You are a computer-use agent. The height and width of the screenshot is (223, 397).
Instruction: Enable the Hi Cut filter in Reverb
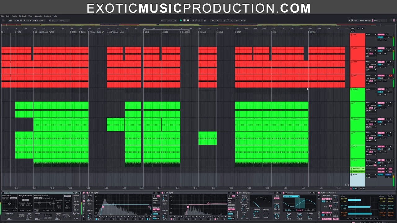(x=13, y=198)
